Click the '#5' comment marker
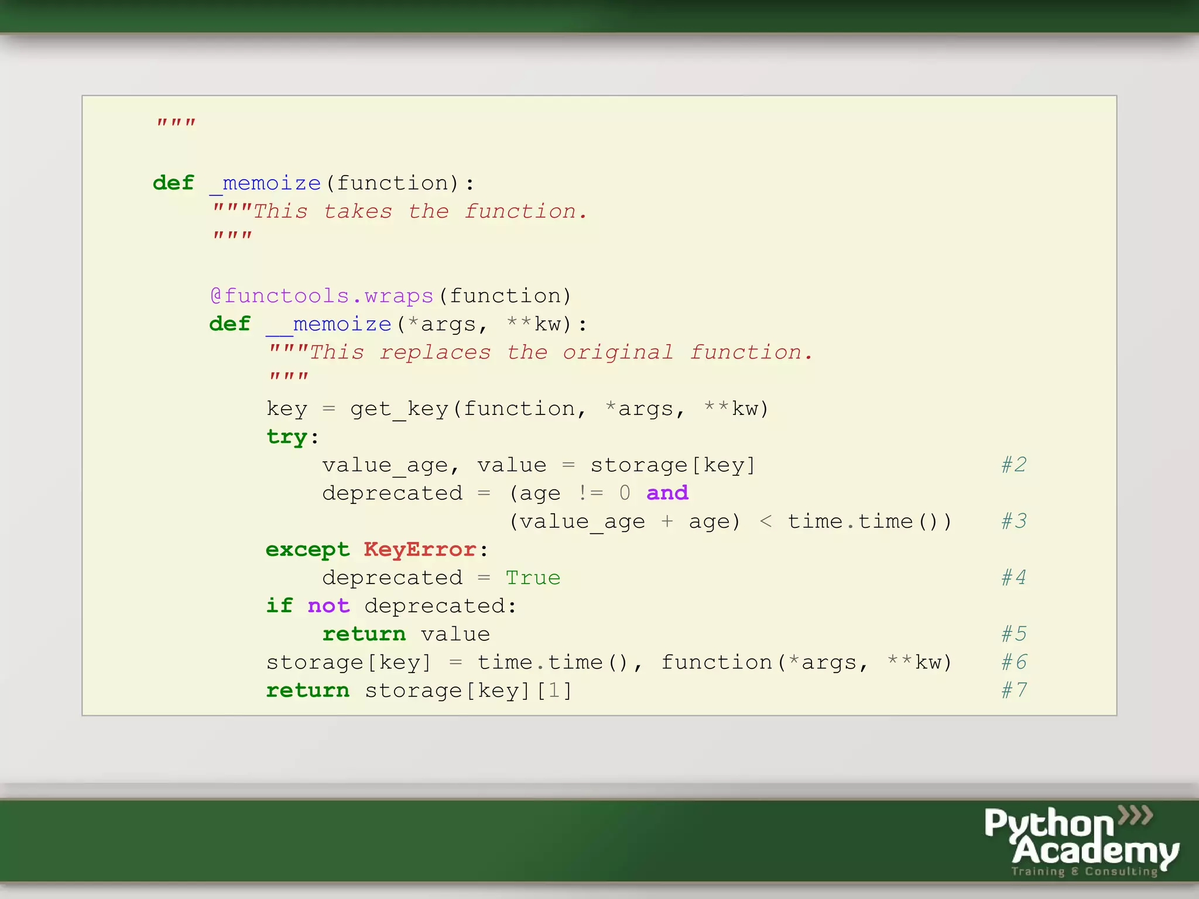 (x=1014, y=634)
